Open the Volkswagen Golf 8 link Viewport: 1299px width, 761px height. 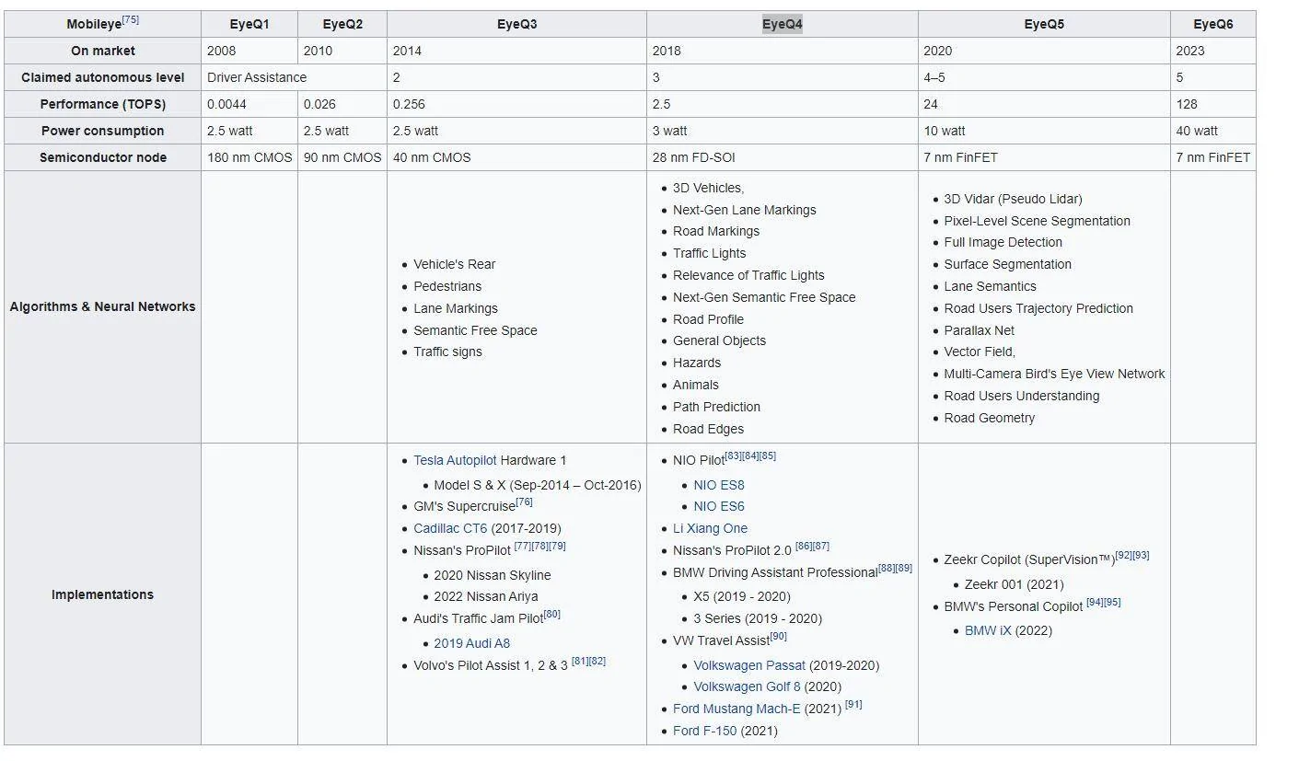tap(747, 686)
